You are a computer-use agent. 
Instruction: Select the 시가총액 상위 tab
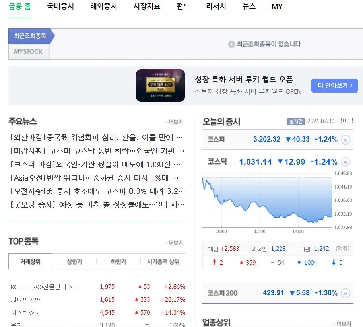pyautogui.click(x=163, y=262)
